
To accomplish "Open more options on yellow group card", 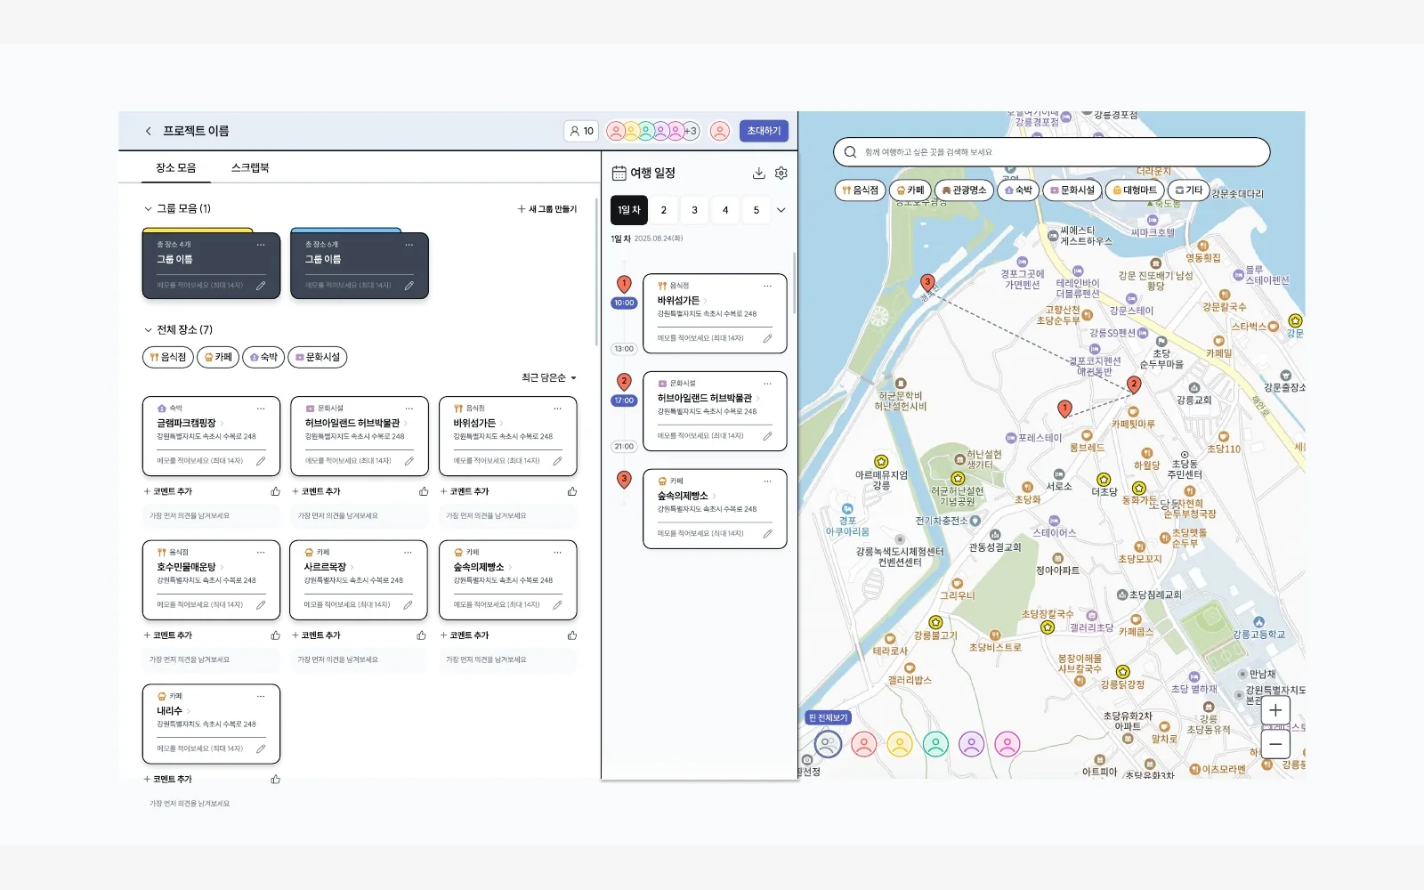I will [261, 244].
